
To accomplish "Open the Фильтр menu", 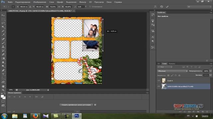I will [x=83, y=2].
